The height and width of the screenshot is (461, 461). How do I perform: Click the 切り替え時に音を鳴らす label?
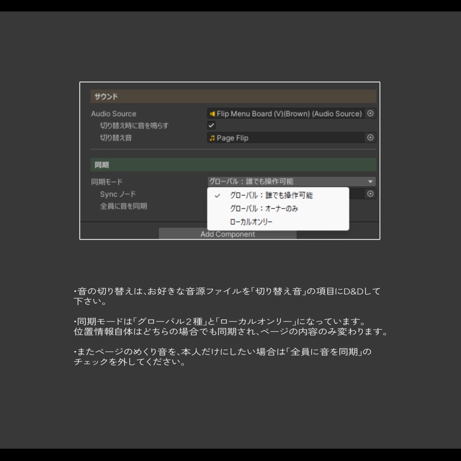click(134, 126)
